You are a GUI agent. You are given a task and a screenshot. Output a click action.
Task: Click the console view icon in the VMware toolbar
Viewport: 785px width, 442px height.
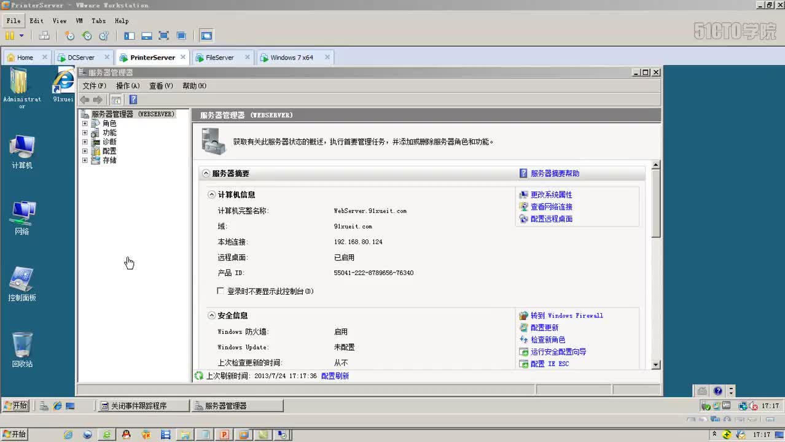[206, 36]
